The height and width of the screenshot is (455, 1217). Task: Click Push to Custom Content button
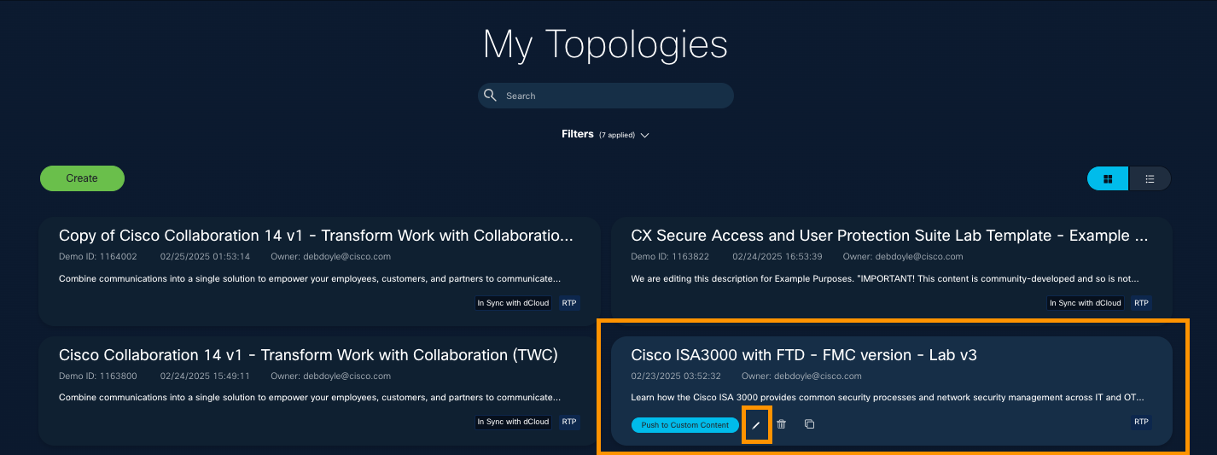click(x=685, y=425)
